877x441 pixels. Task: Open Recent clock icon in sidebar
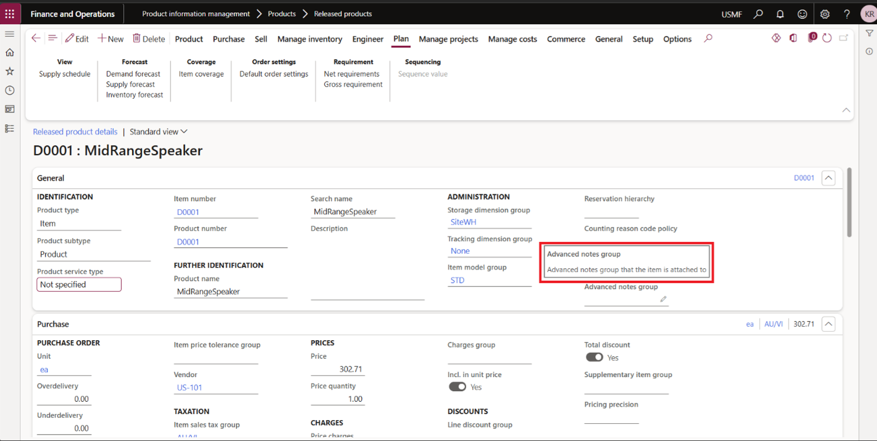(10, 90)
